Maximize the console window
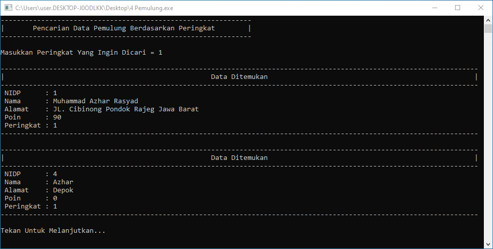Image resolution: width=493 pixels, height=249 pixels. pyautogui.click(x=458, y=8)
